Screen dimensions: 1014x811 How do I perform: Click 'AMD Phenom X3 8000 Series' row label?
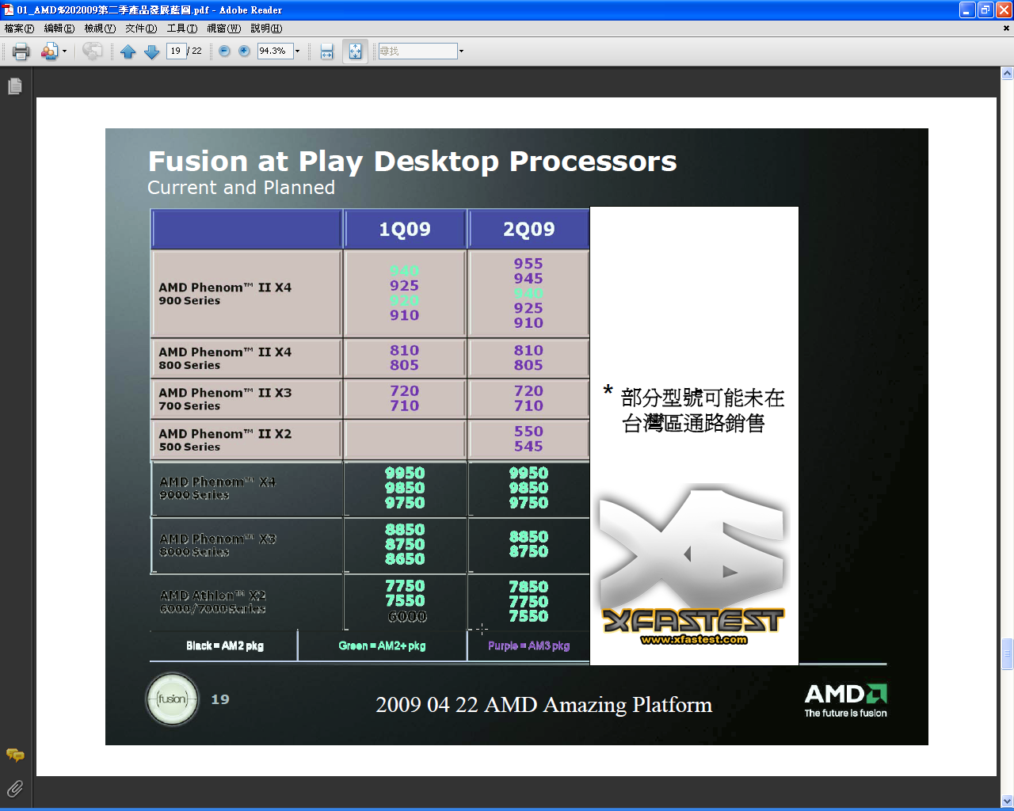tap(217, 545)
